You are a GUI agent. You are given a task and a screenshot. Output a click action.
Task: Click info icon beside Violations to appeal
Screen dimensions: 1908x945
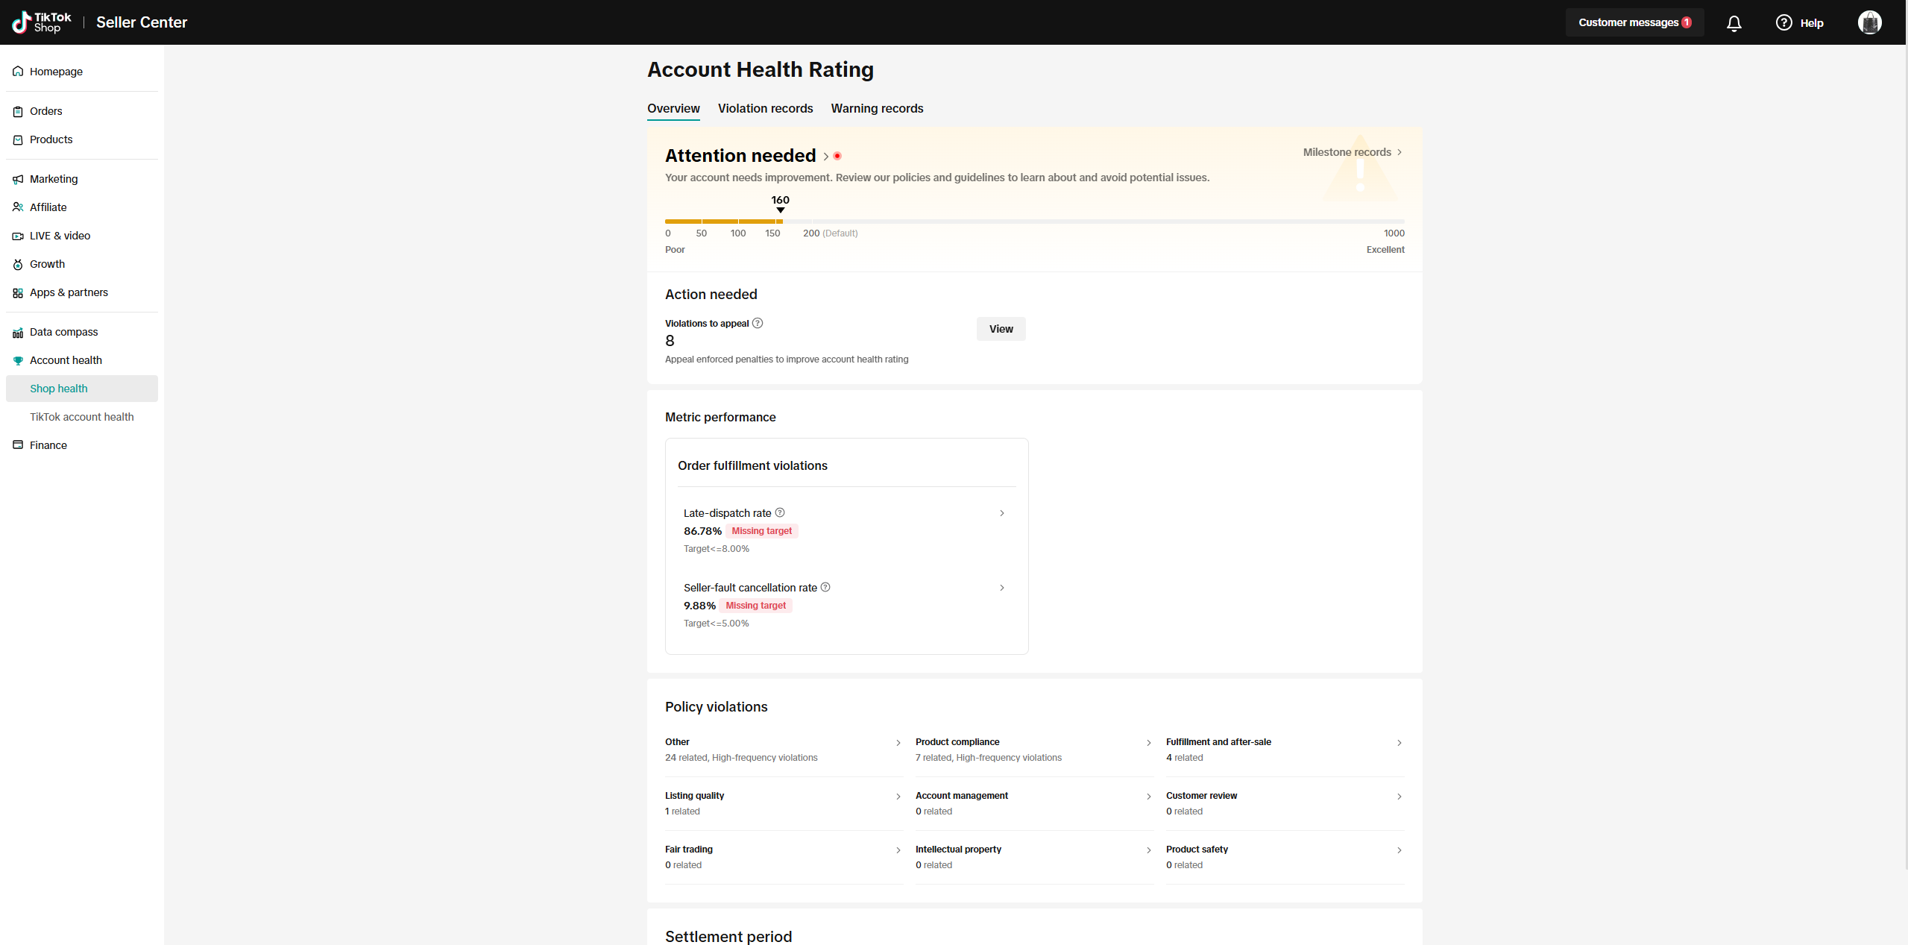tap(758, 323)
